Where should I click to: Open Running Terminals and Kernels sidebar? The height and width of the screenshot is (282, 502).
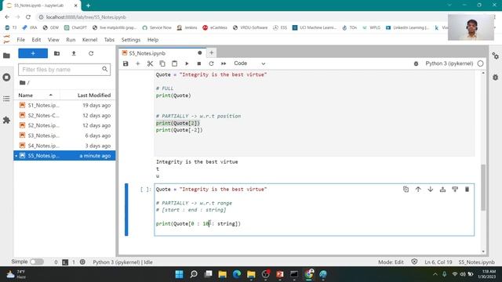pyautogui.click(x=6, y=78)
